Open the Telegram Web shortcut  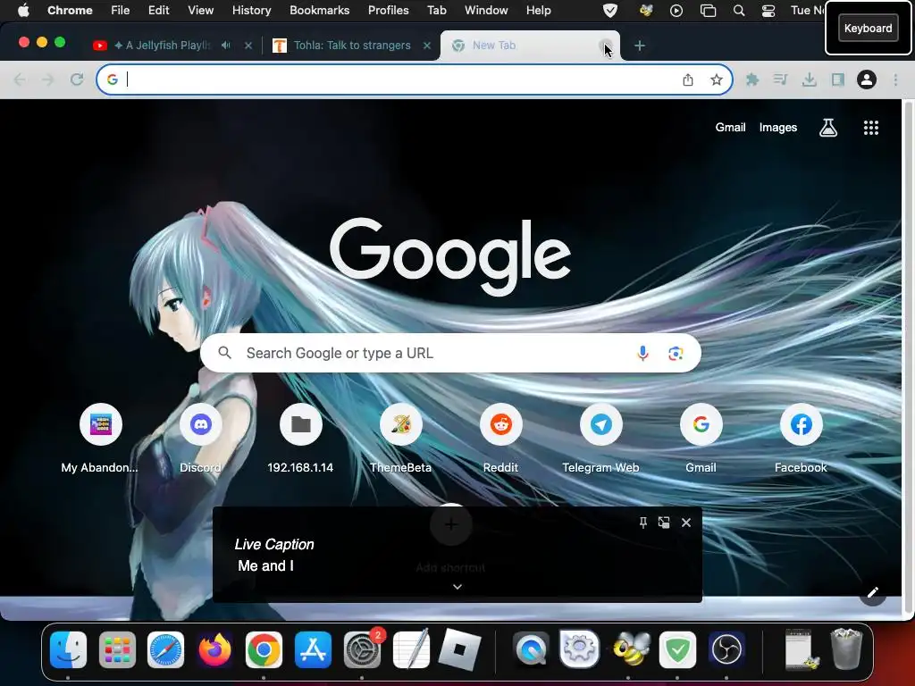[x=601, y=438]
